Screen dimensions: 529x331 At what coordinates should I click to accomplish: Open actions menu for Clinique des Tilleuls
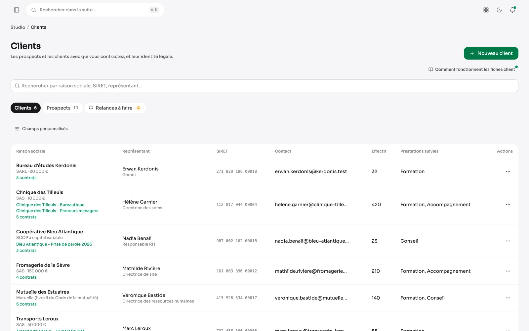coord(508,205)
